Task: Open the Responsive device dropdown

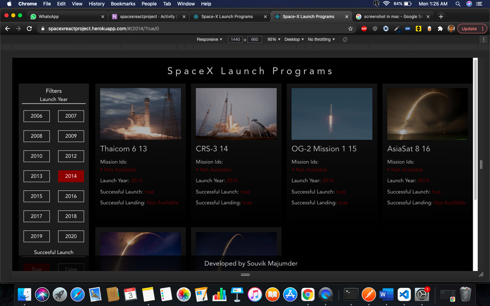Action: coord(209,39)
